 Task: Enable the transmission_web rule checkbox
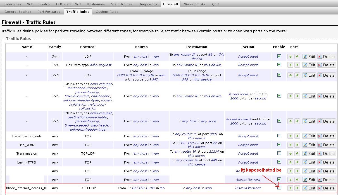[279, 135]
